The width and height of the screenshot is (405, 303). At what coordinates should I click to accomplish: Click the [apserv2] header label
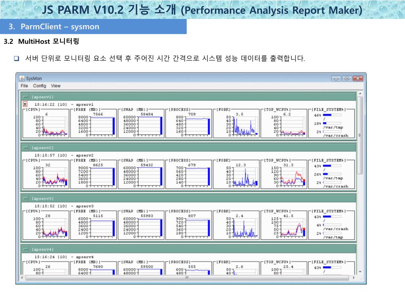pos(43,148)
